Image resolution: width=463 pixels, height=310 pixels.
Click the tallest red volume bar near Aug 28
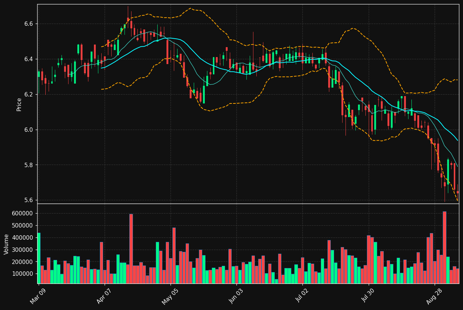(x=445, y=247)
